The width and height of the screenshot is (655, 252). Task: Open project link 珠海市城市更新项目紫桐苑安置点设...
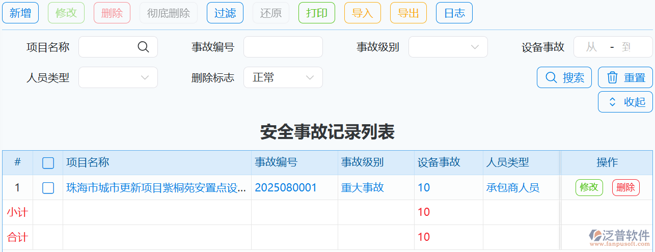pyautogui.click(x=156, y=188)
